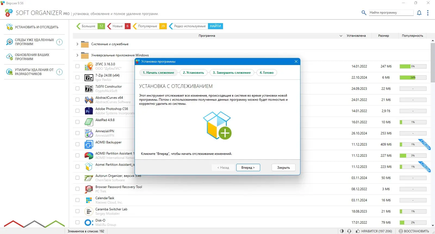This screenshot has height=234, width=435.
Task: Click the Найти программу search field
Action: pyautogui.click(x=391, y=13)
